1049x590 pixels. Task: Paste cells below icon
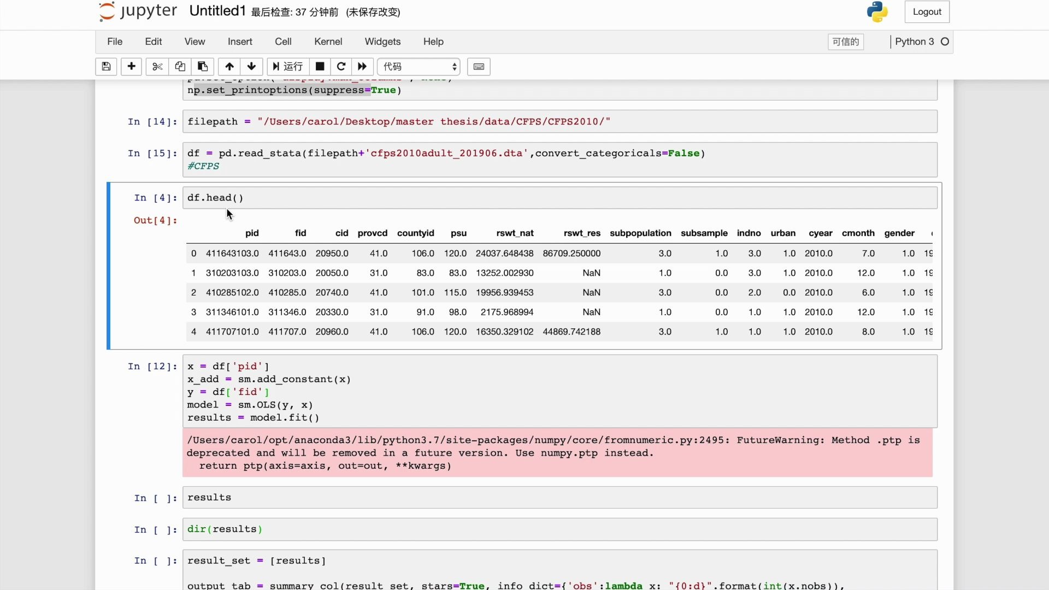click(x=202, y=67)
